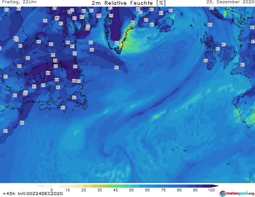The width and height of the screenshot is (255, 197).
Task: Click the Azores islands outline in the Atlantic
Action: (179, 149)
